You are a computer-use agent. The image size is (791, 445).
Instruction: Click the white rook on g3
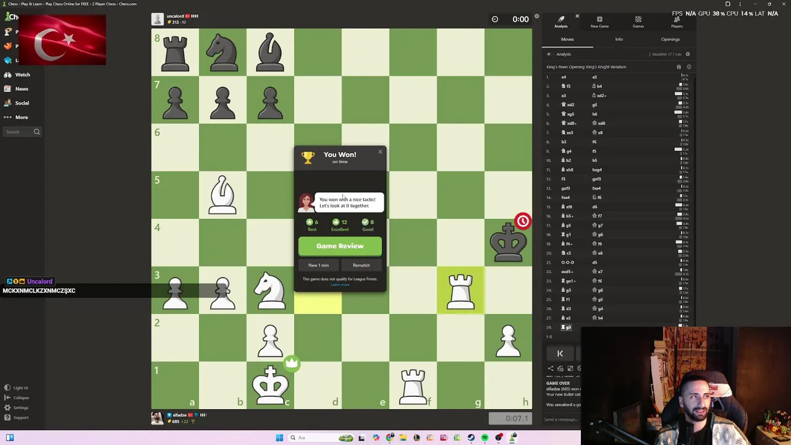460,290
